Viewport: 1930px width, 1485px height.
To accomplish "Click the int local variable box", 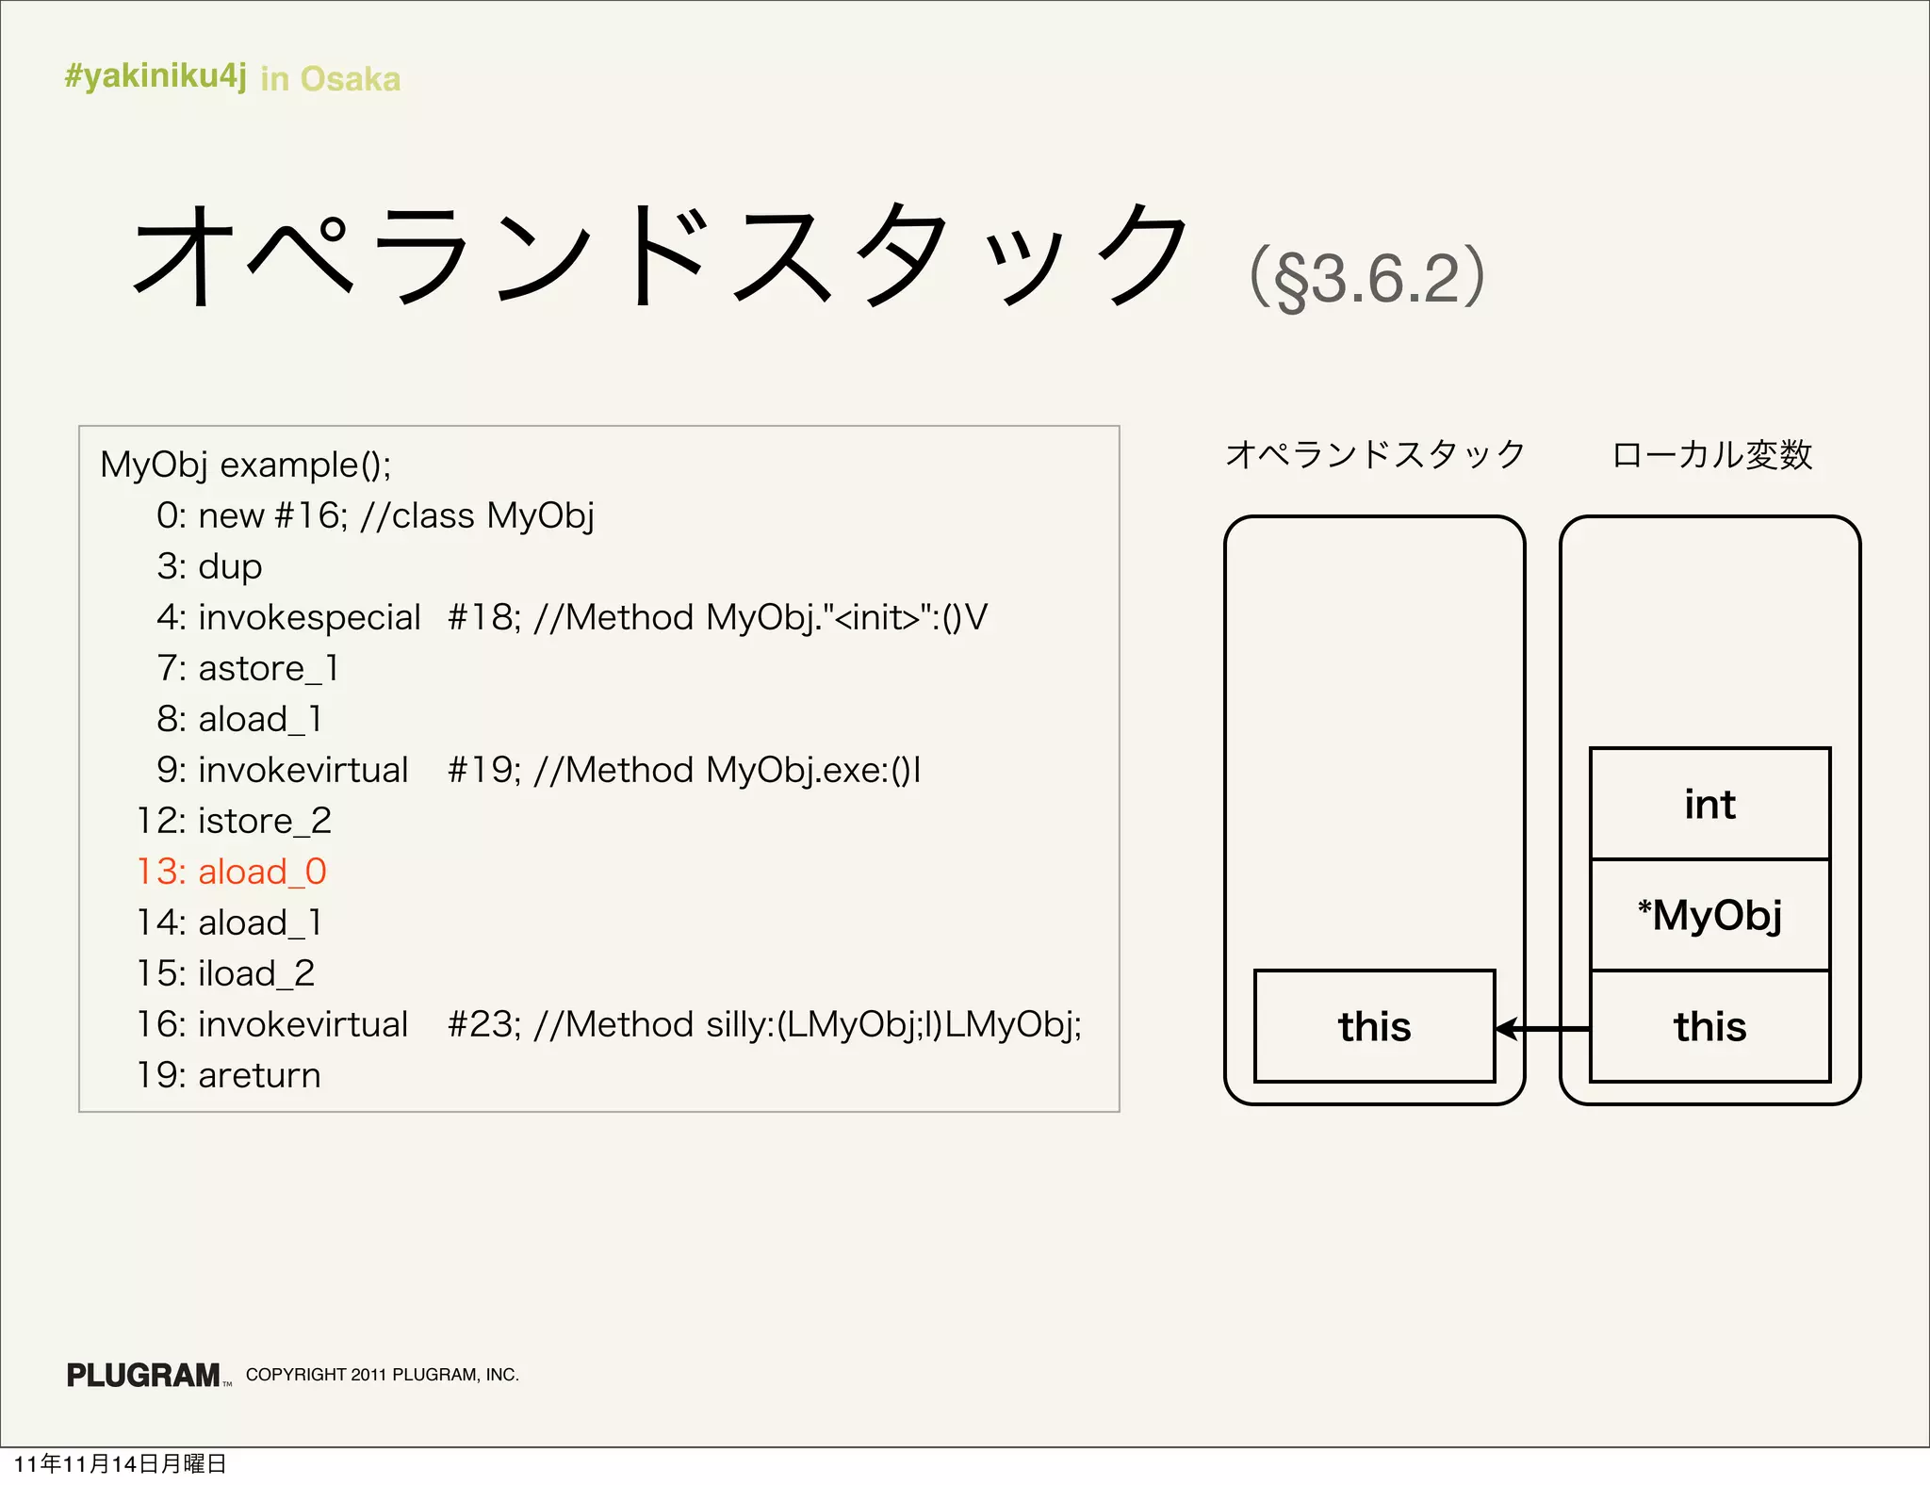I will click(x=1709, y=804).
